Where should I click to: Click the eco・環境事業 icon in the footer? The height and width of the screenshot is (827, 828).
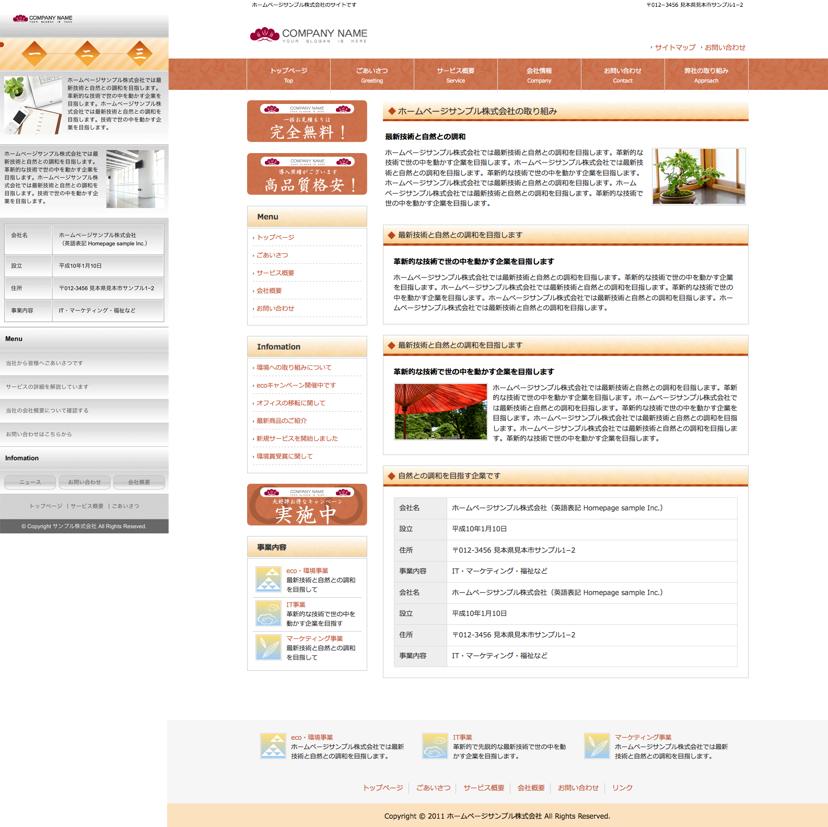[x=273, y=746]
